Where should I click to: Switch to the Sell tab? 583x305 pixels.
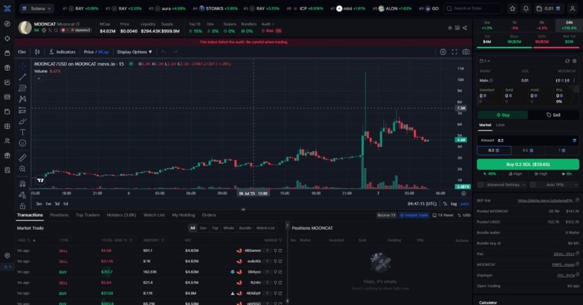[553, 115]
